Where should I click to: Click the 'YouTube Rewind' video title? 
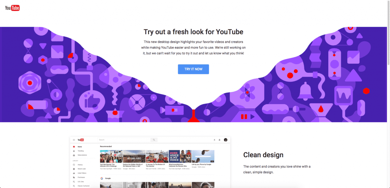pos(109,165)
